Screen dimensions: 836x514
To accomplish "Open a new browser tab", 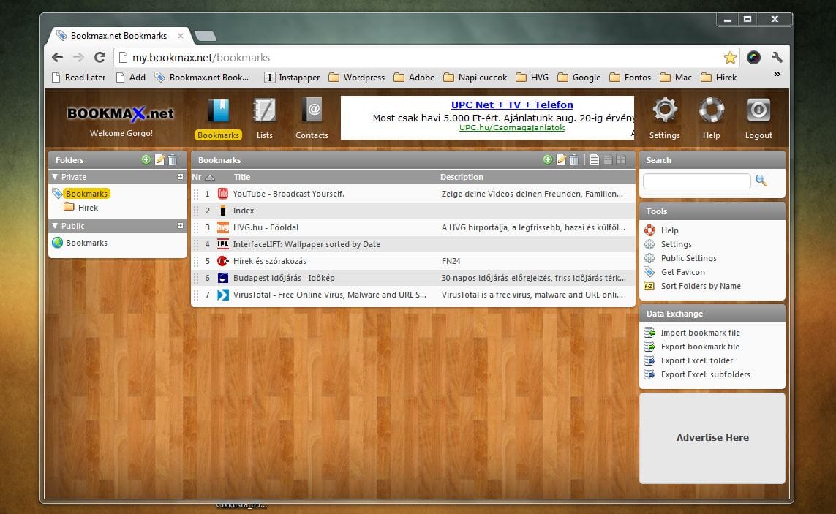I will (206, 36).
